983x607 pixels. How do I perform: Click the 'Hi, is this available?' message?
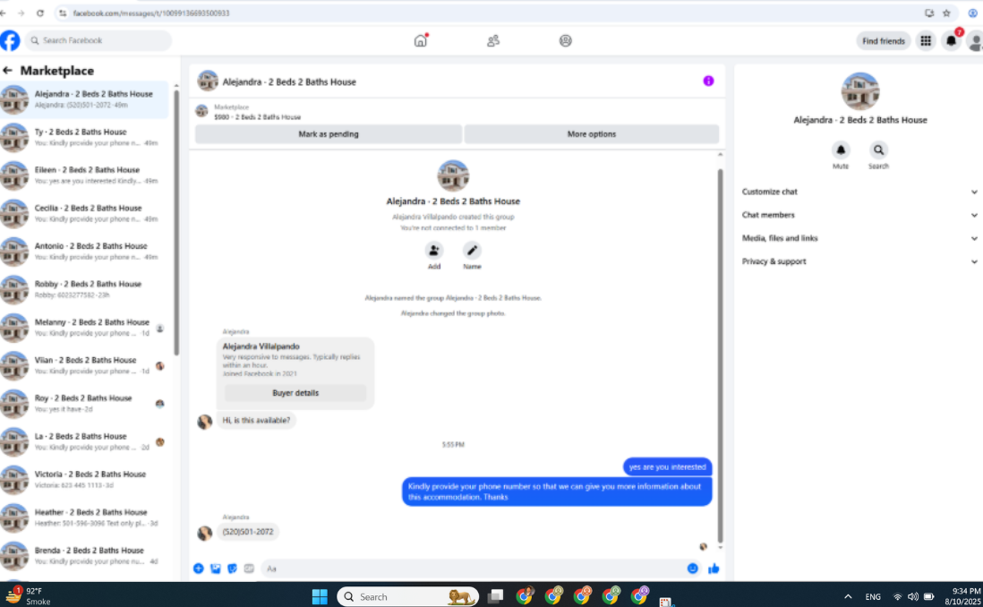(x=256, y=420)
